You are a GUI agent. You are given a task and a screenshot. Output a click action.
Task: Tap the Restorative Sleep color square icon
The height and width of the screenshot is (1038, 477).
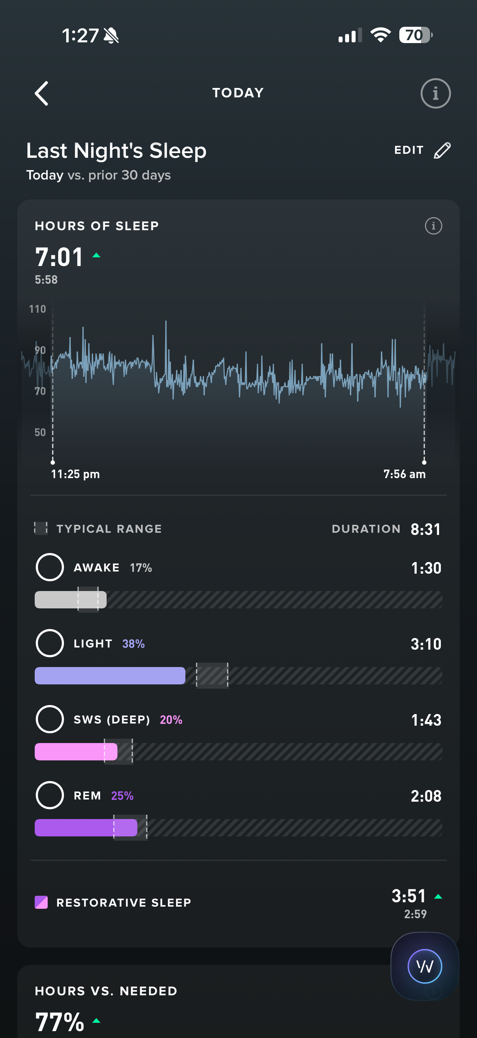pos(41,902)
